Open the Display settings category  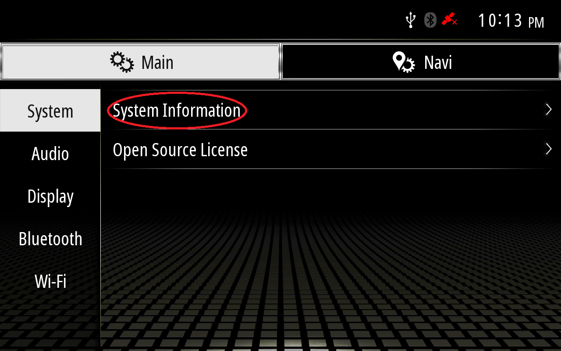click(x=50, y=196)
